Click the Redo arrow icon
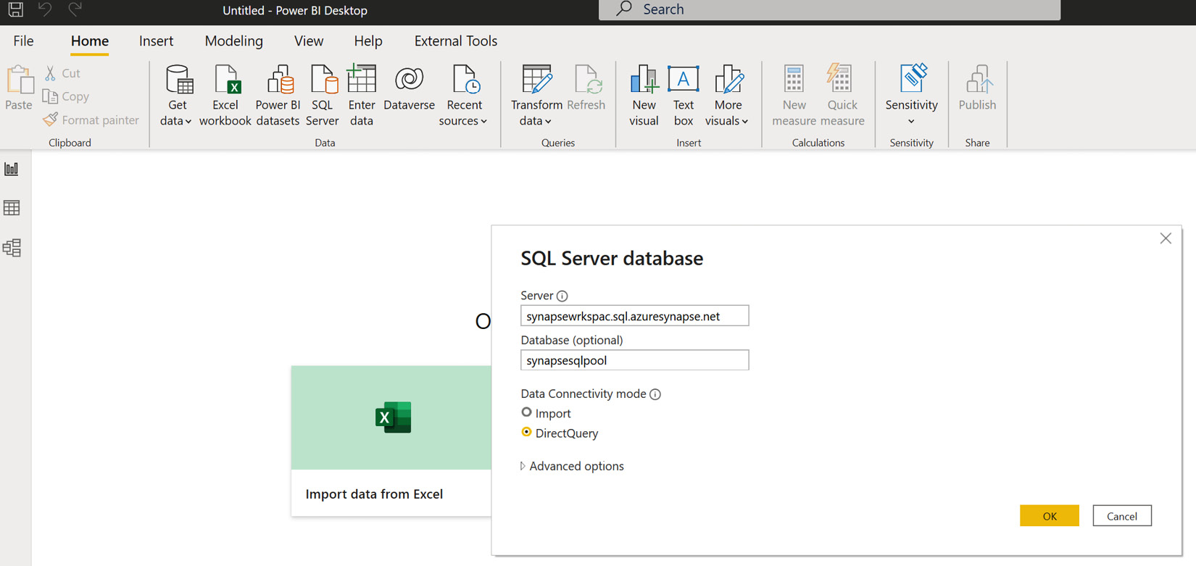Image resolution: width=1196 pixels, height=566 pixels. [75, 9]
